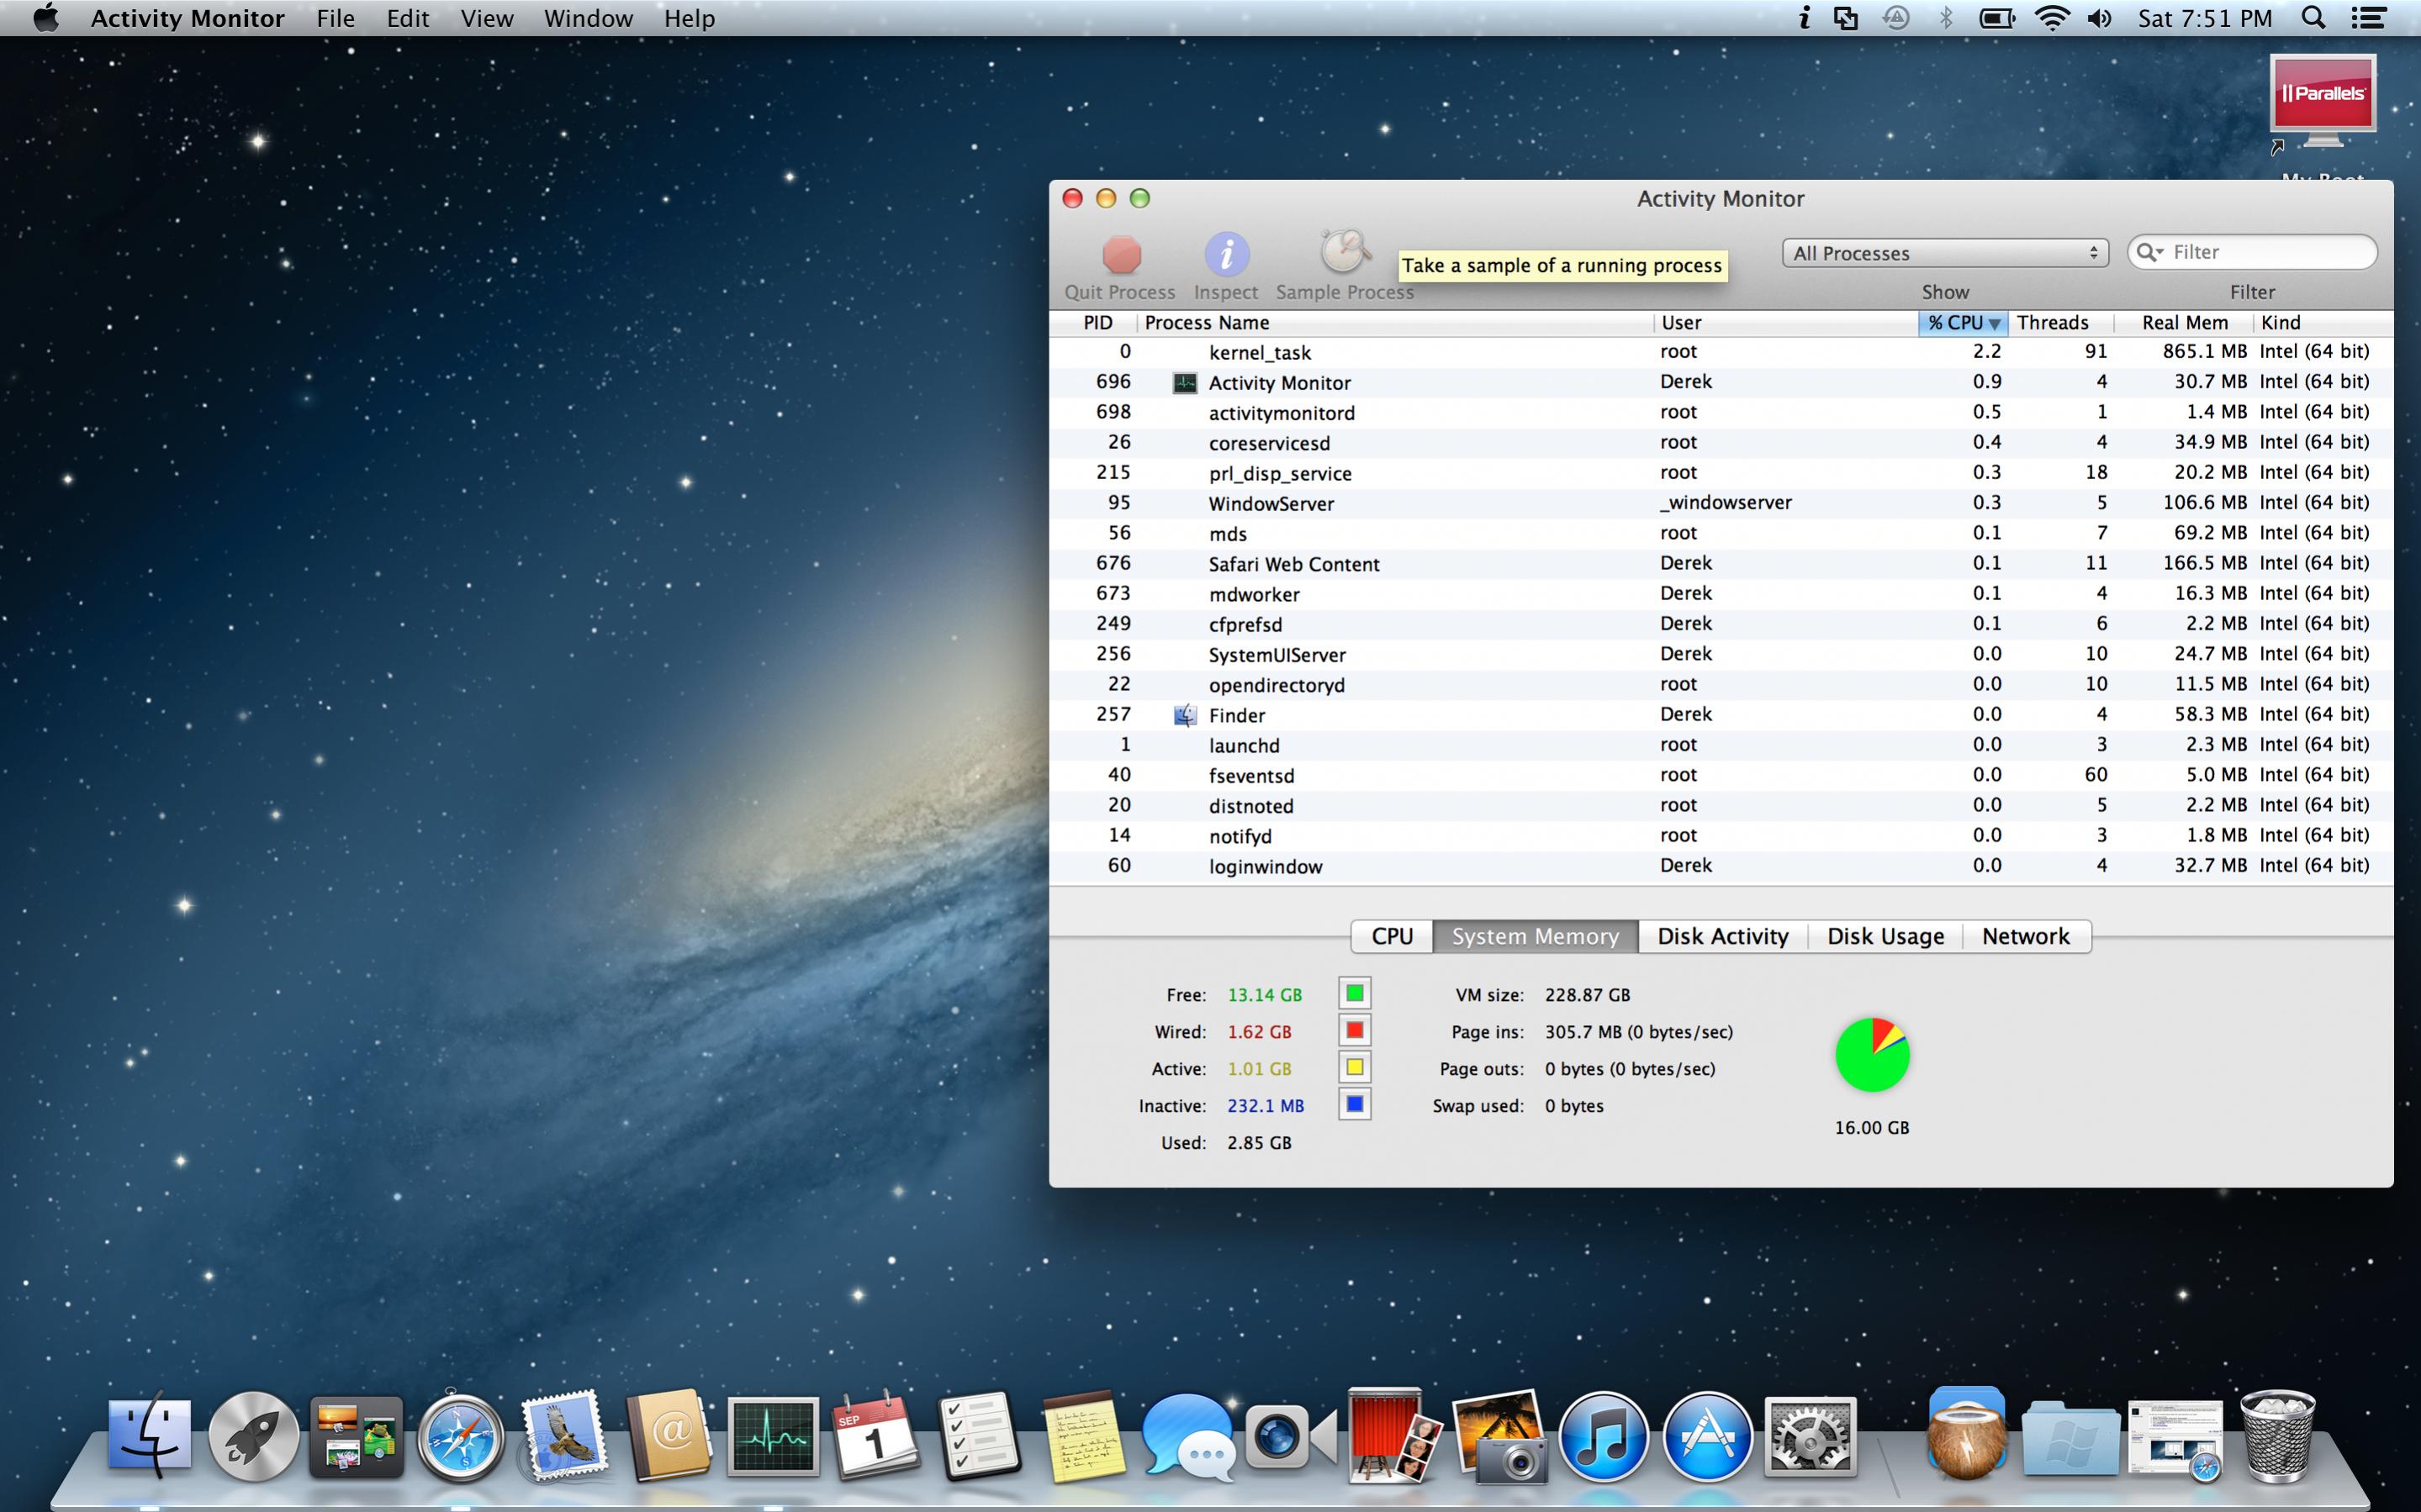Select the kernel_task process row
This screenshot has height=1512, width=2421.
(x=1721, y=352)
